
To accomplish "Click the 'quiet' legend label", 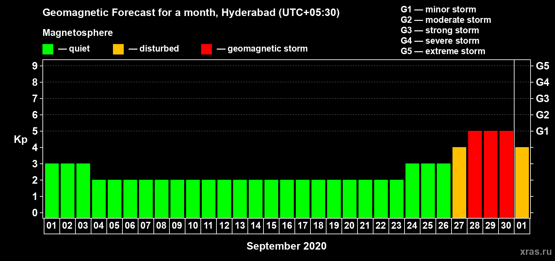I will click(x=79, y=49).
